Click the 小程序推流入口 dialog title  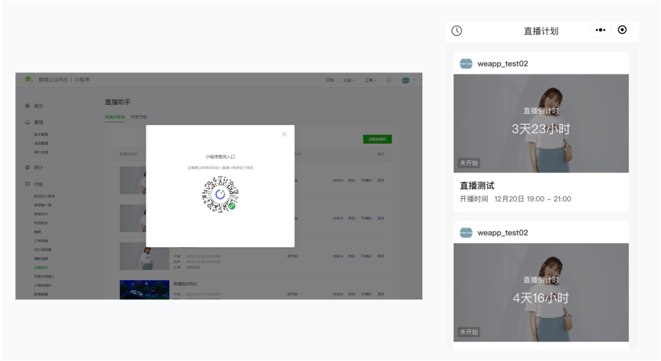tap(220, 157)
